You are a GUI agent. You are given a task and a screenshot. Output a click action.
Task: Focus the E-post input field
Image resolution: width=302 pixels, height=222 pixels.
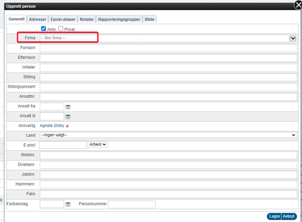tap(63, 145)
